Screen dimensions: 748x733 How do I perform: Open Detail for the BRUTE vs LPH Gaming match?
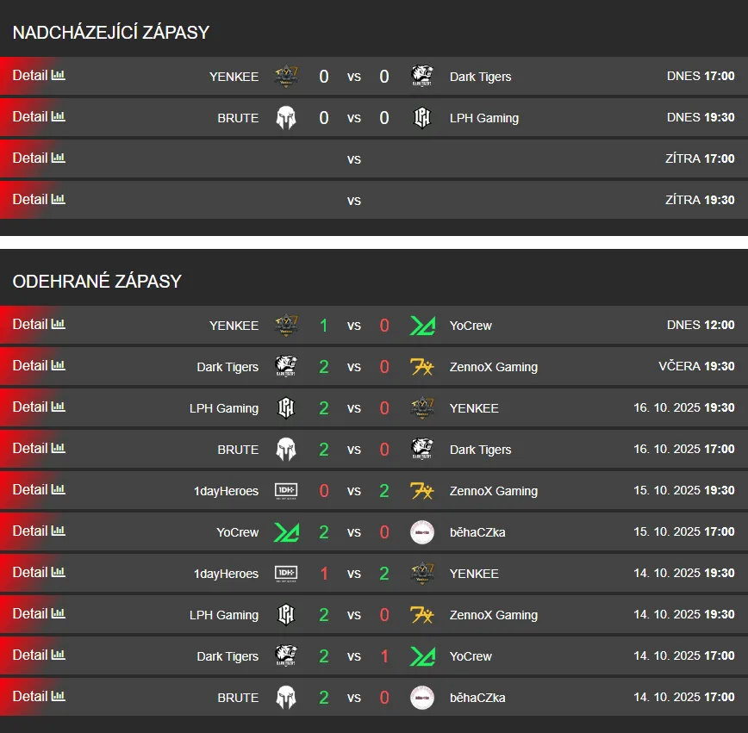pyautogui.click(x=29, y=117)
